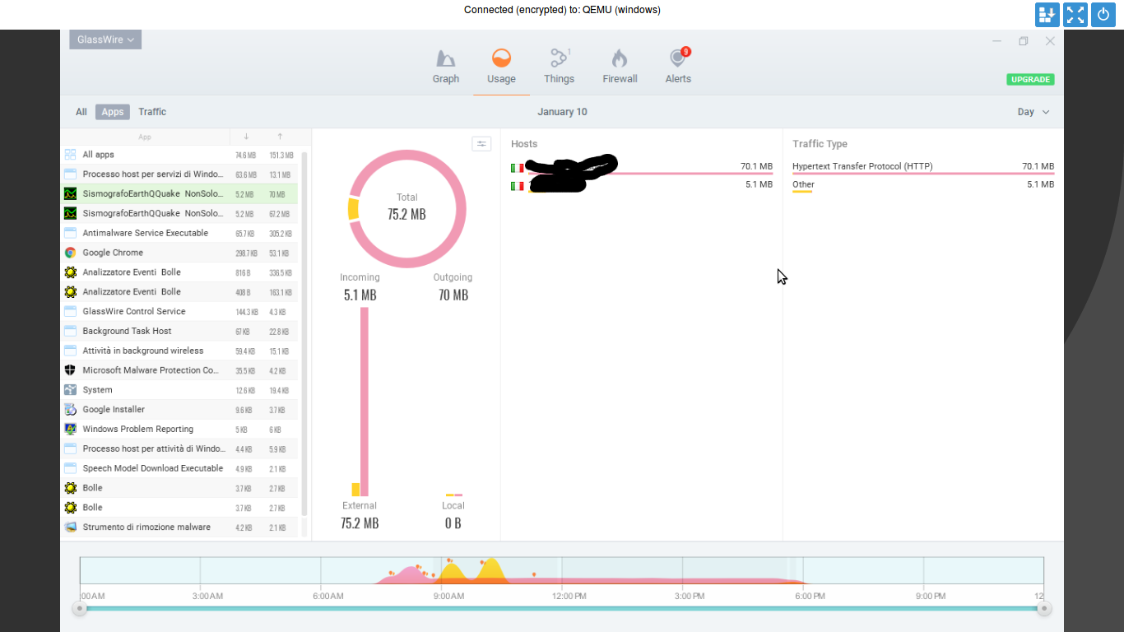Select highlighted SismografoEarthQQuake row with 70 MB

pos(179,194)
